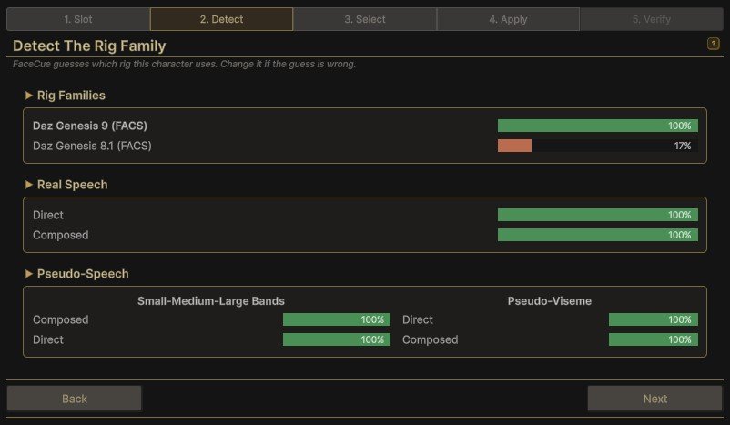
Task: Open the 4. Apply step tab
Action: [508, 19]
